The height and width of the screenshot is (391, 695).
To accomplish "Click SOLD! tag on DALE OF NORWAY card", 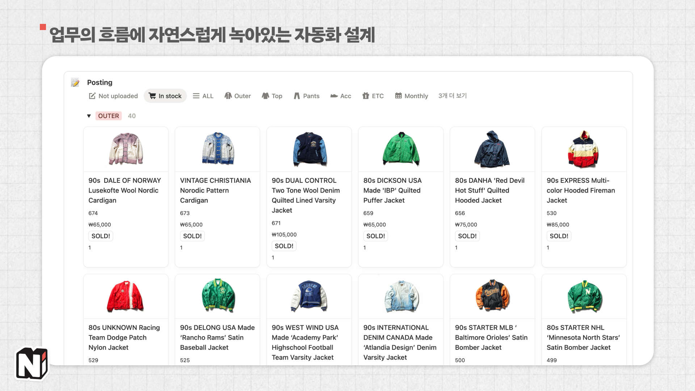I will [101, 236].
